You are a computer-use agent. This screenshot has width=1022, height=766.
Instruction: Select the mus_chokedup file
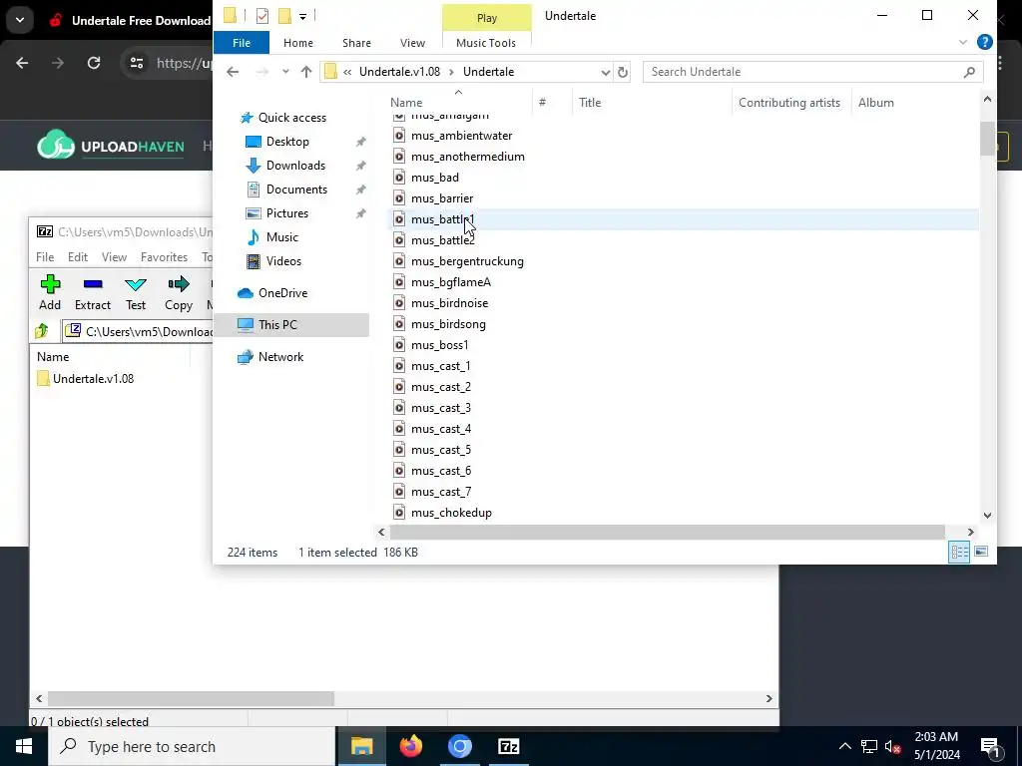click(451, 513)
